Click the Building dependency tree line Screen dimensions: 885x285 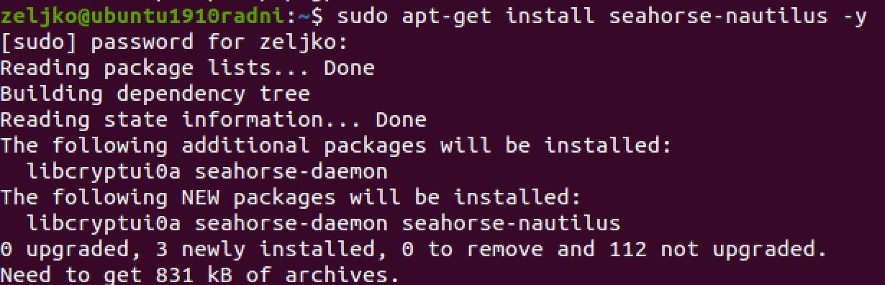point(155,94)
